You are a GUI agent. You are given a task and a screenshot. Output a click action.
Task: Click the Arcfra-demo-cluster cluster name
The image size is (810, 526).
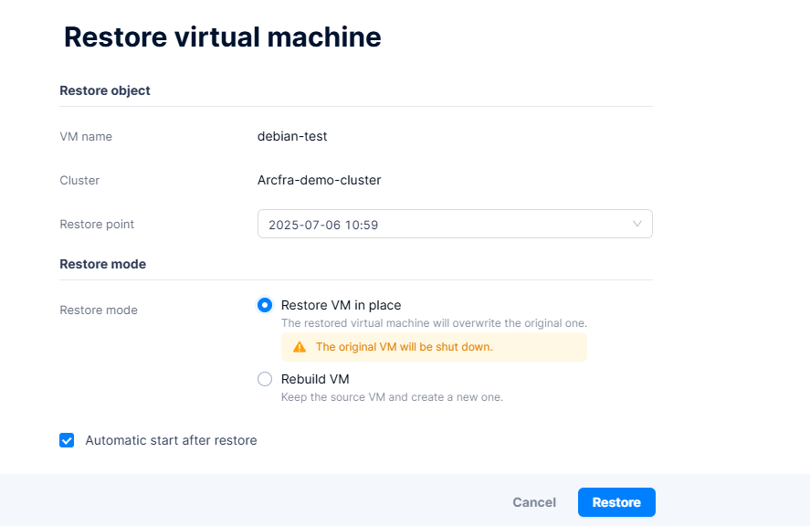point(319,180)
